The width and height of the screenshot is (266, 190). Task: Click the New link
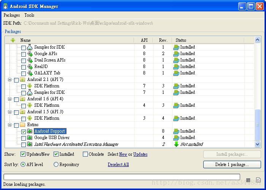123,154
